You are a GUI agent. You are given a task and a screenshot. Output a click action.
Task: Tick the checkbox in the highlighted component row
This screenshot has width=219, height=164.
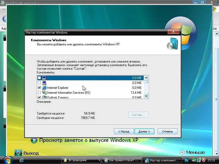(39, 78)
